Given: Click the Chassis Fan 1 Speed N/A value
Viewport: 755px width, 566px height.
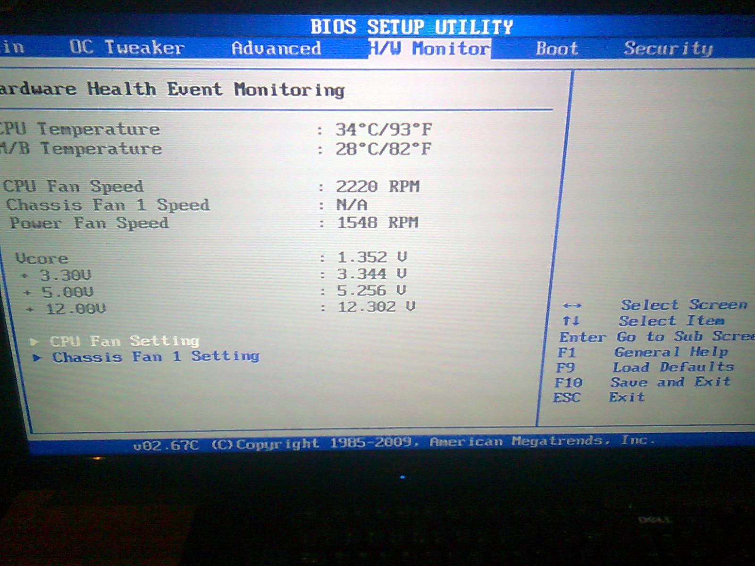Looking at the screenshot, I should point(352,205).
